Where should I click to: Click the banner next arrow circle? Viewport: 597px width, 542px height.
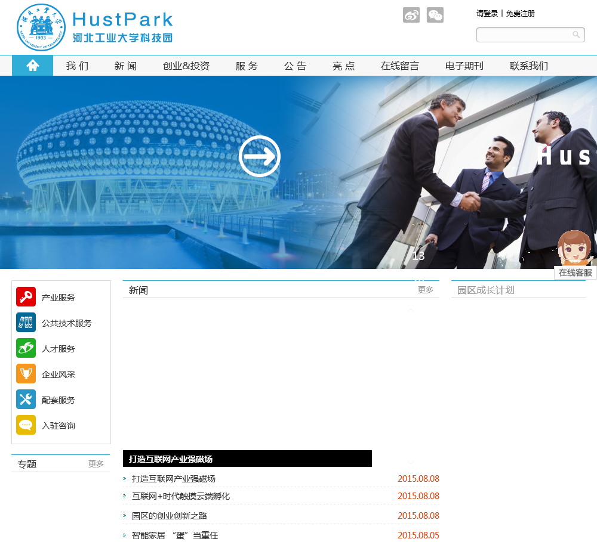(260, 156)
